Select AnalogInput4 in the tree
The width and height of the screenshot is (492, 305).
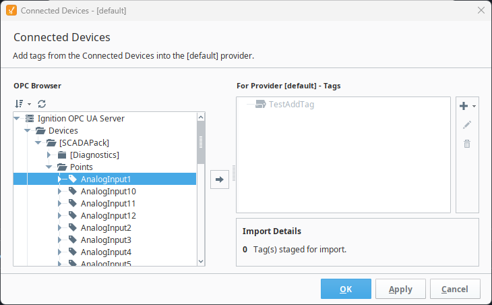pos(106,252)
